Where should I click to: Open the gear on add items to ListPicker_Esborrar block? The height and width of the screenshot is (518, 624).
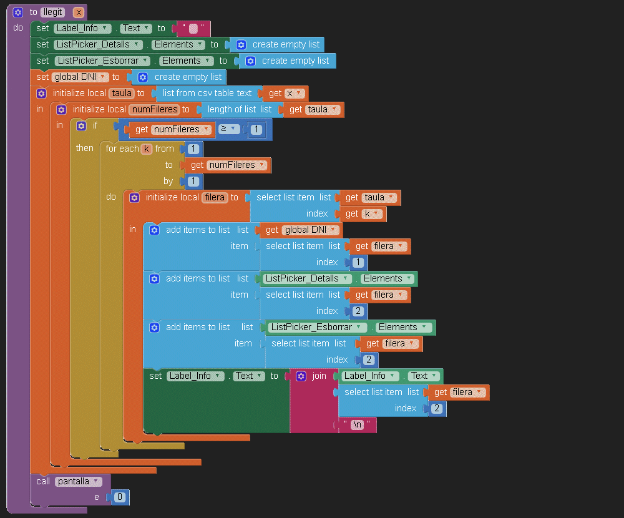(154, 327)
